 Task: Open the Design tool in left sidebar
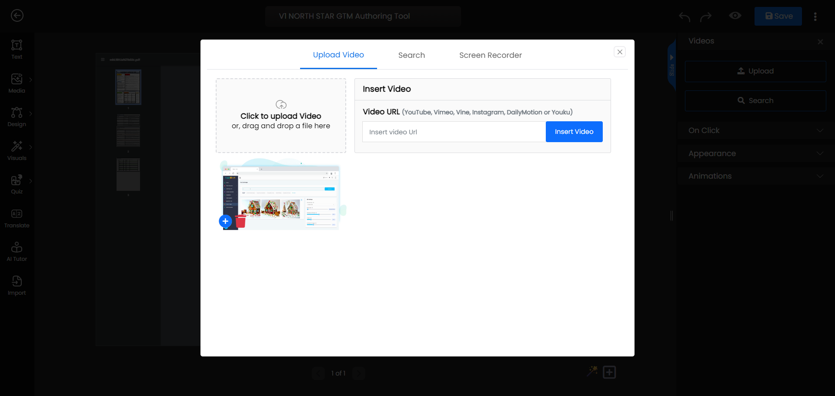17,117
